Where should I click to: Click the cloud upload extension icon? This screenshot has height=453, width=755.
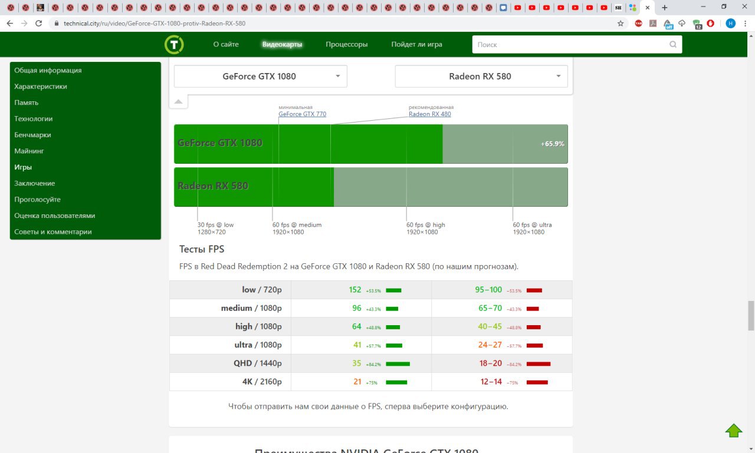pos(682,24)
